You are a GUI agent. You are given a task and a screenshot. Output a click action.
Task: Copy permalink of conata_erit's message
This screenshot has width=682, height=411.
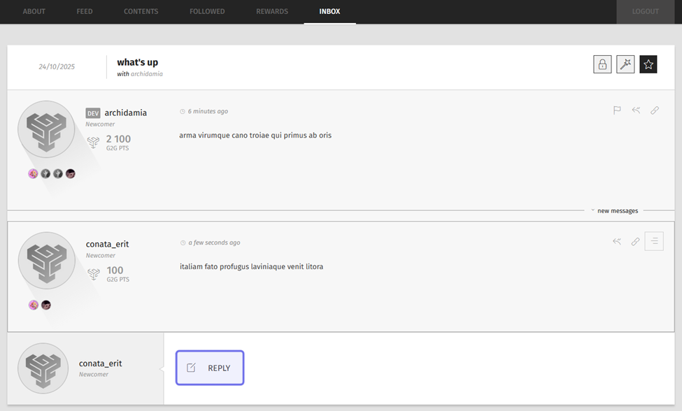tap(636, 242)
